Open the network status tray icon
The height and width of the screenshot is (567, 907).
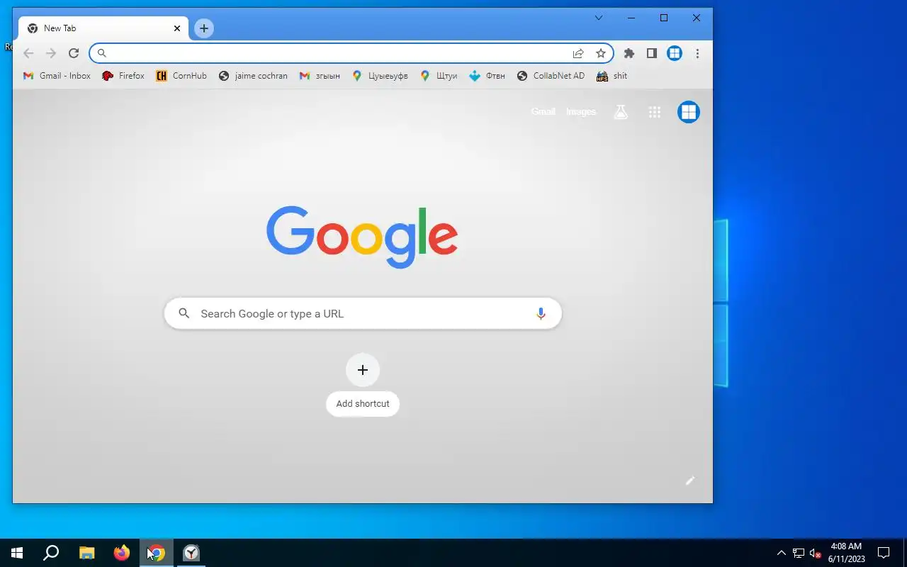click(799, 553)
